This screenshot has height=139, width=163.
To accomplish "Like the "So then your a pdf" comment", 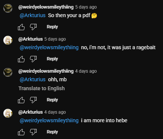I will point(21,27).
